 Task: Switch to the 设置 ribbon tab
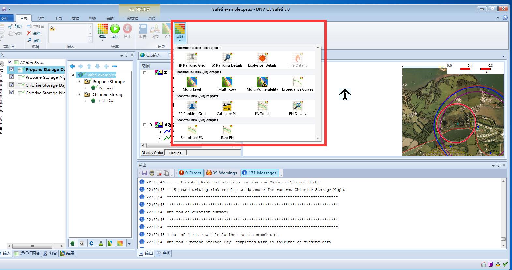point(41,18)
